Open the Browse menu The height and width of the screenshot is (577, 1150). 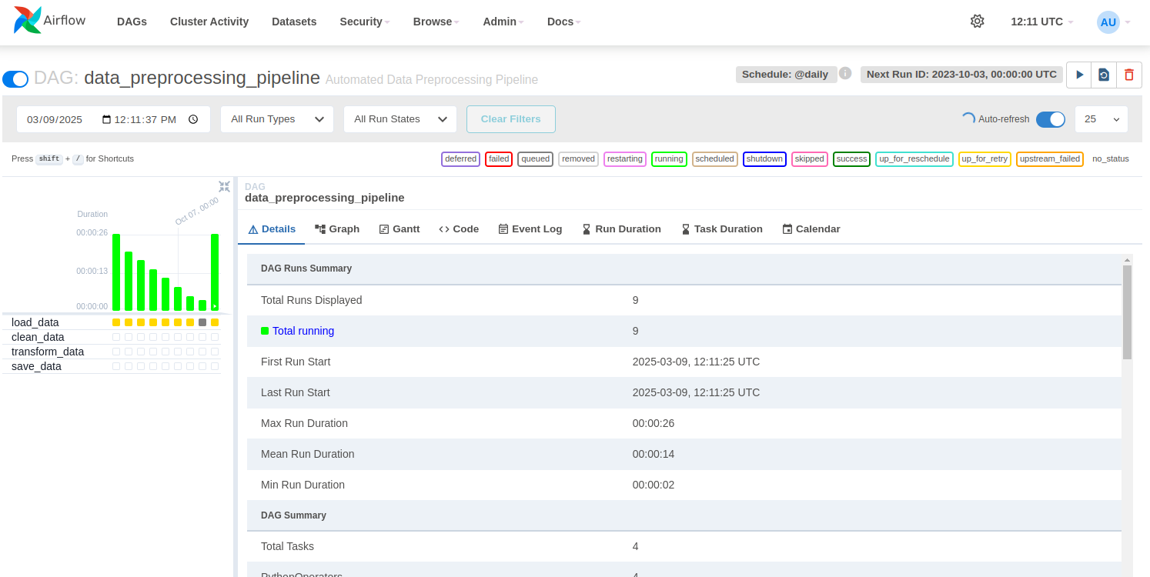pos(436,22)
